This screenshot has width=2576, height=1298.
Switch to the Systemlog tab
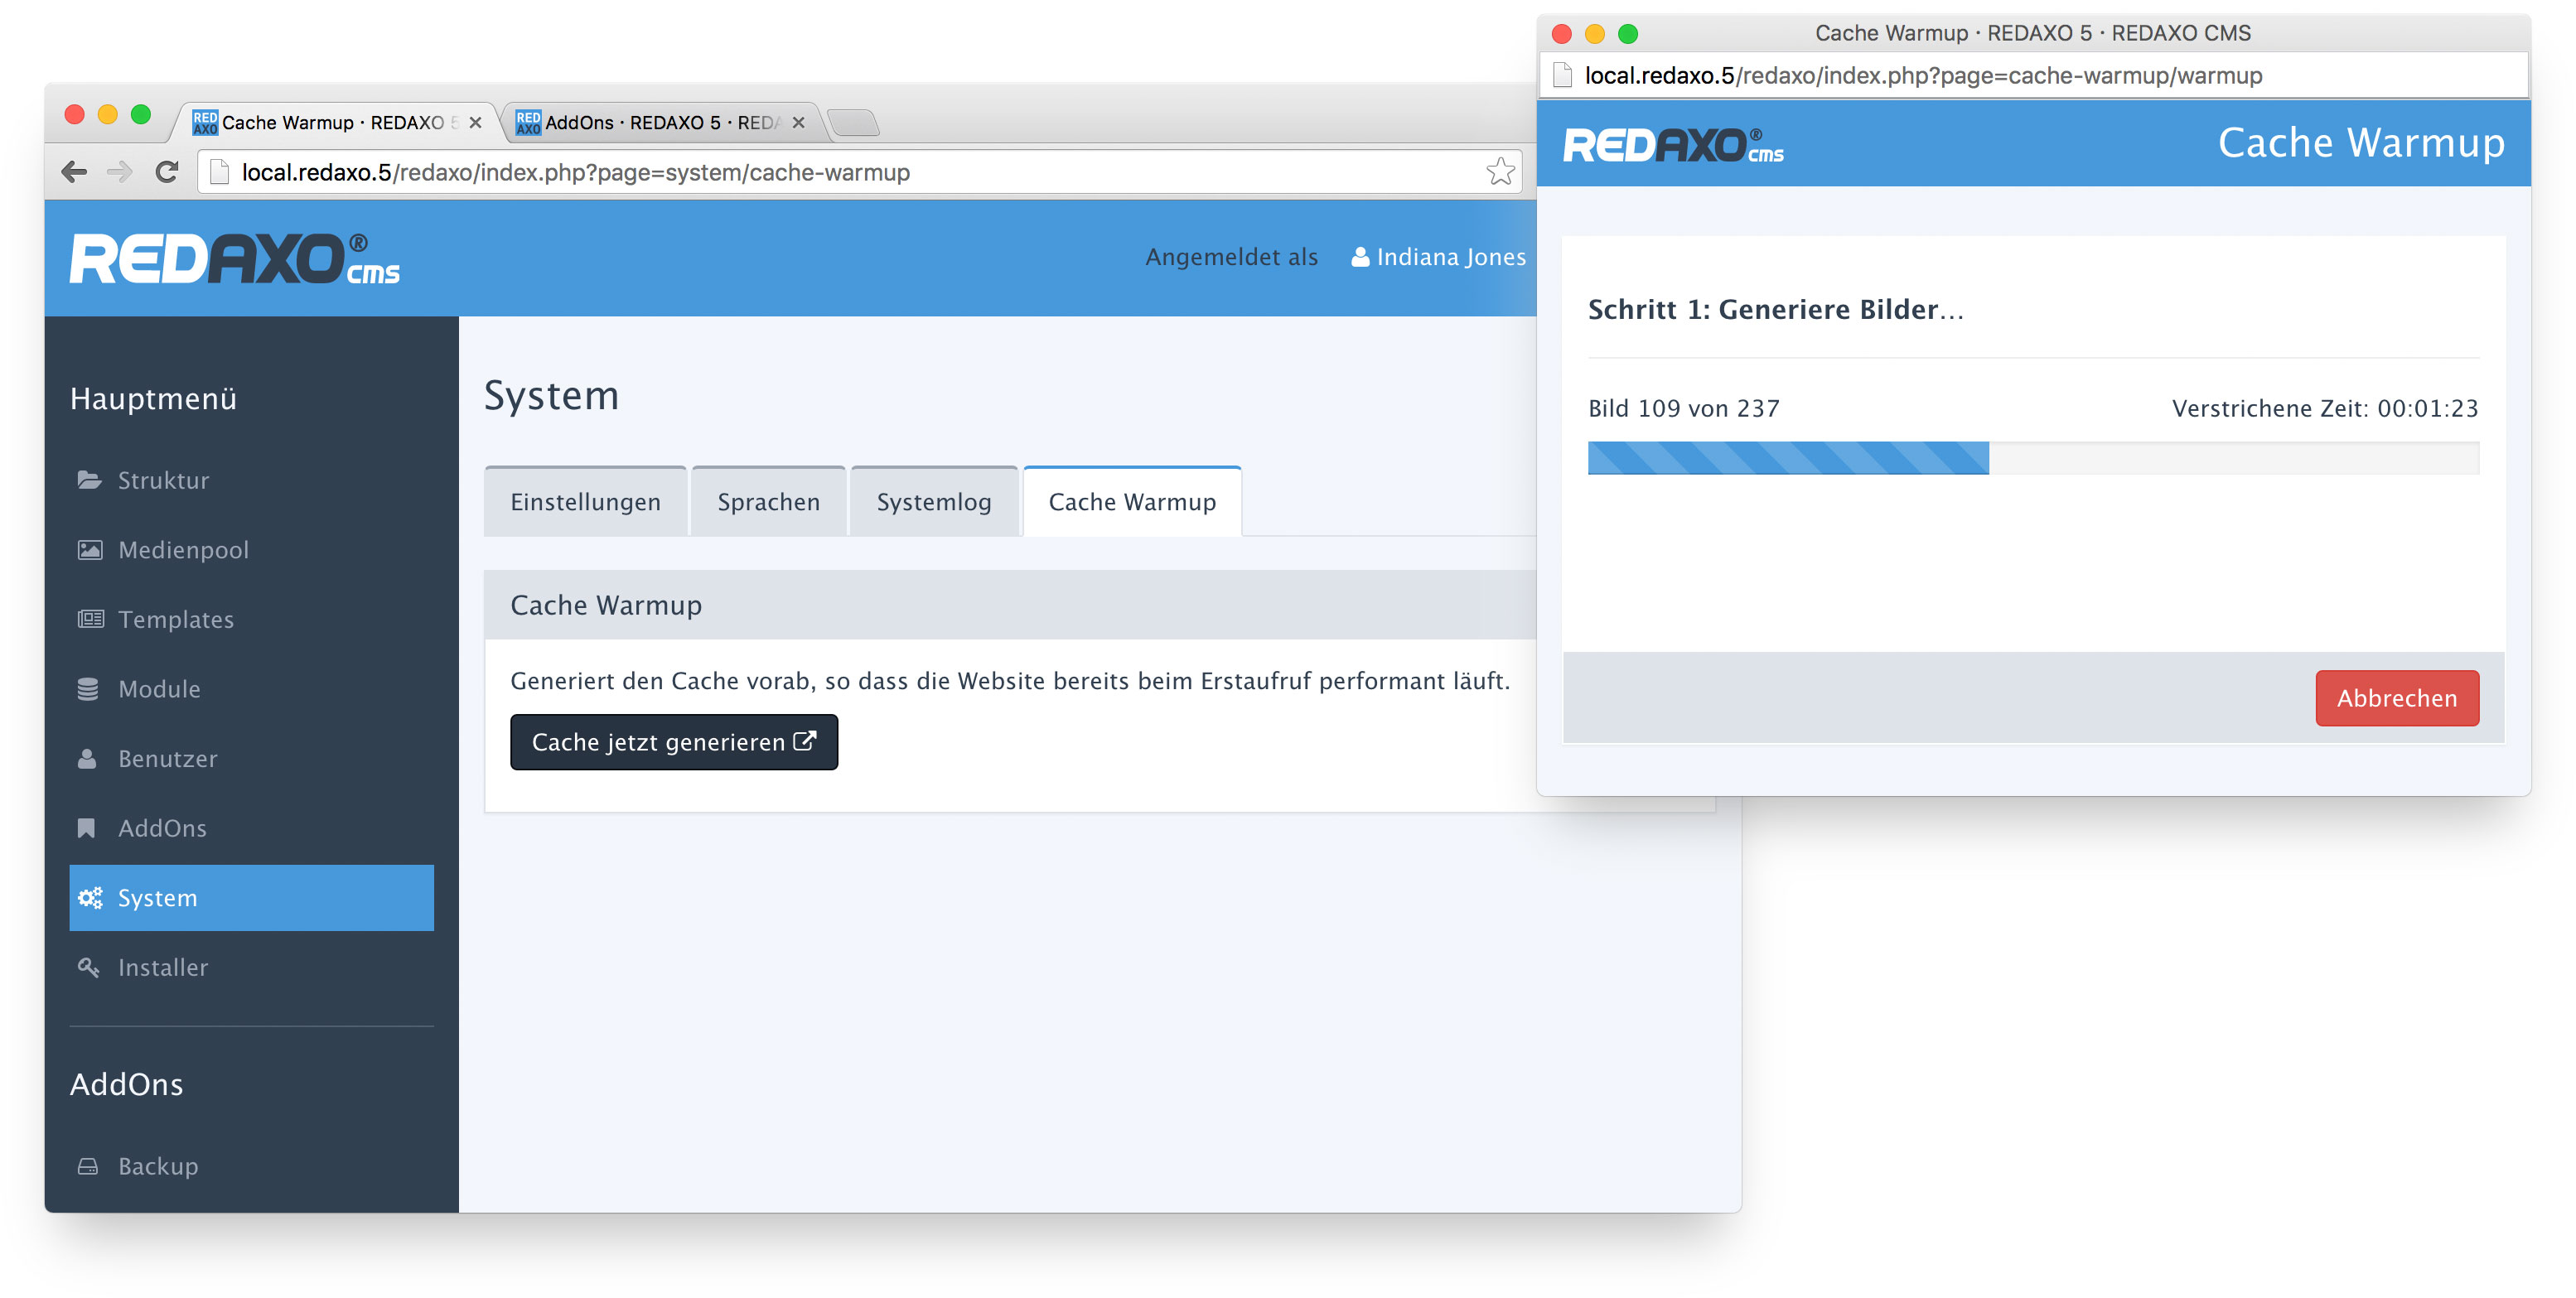[x=933, y=502]
